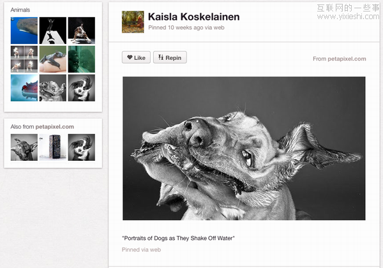Image resolution: width=383 pixels, height=268 pixels.
Task: Open the last petapixel dog thumbnail
Action: 82,147
